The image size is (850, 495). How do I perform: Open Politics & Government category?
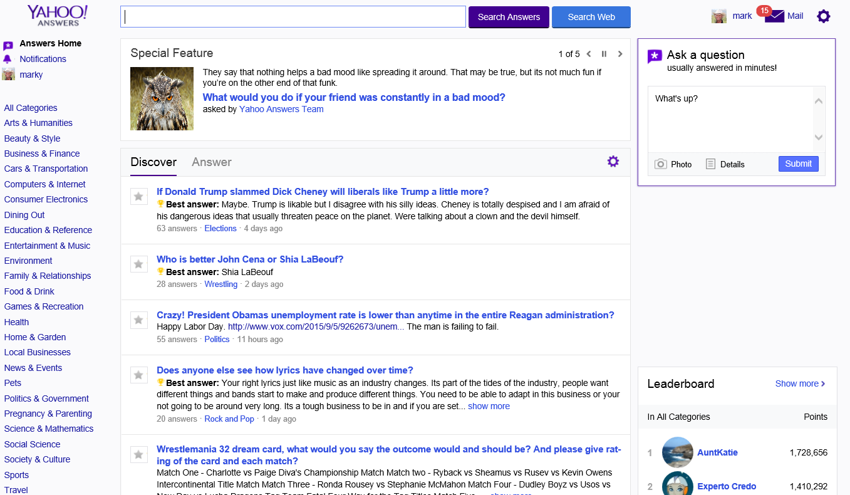pyautogui.click(x=46, y=399)
